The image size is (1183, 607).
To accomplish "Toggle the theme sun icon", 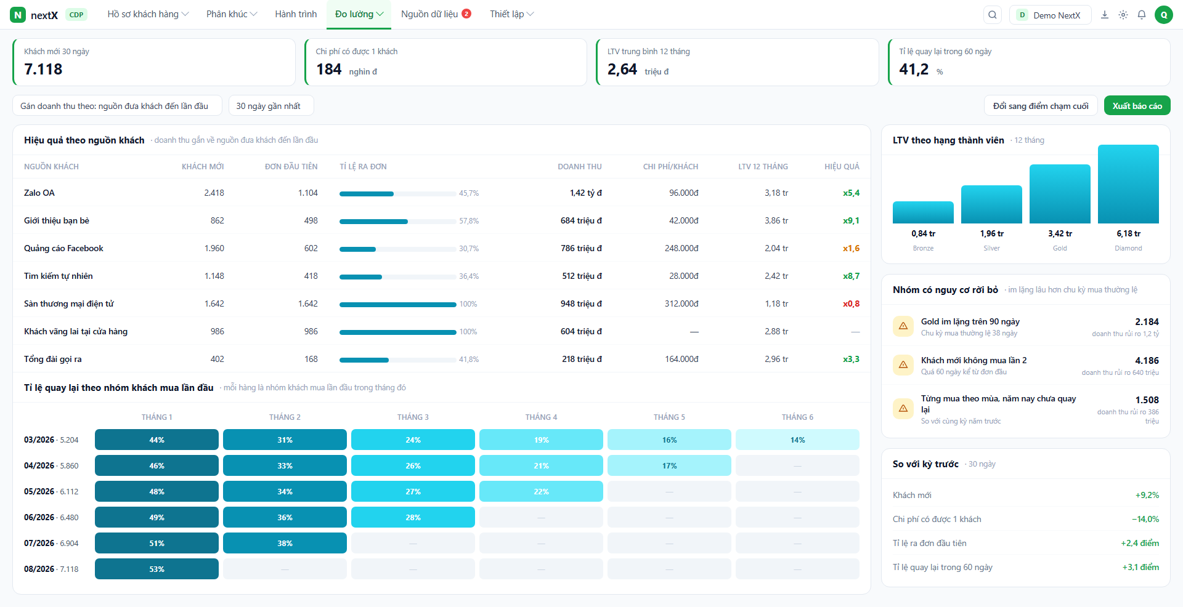I will tap(1123, 15).
